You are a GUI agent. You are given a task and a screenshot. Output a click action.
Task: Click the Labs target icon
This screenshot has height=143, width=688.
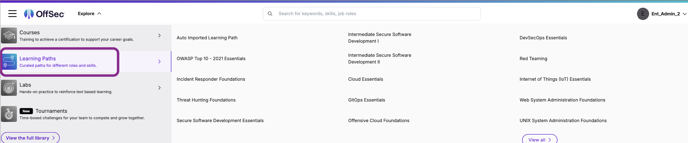tap(9, 88)
